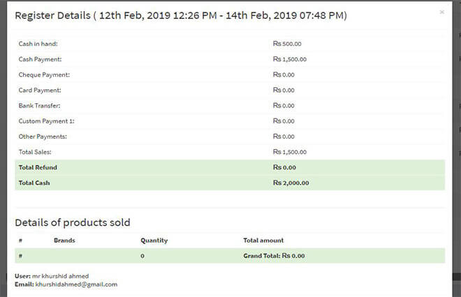Select the Other Payments row label
The width and height of the screenshot is (461, 297).
[x=43, y=136]
